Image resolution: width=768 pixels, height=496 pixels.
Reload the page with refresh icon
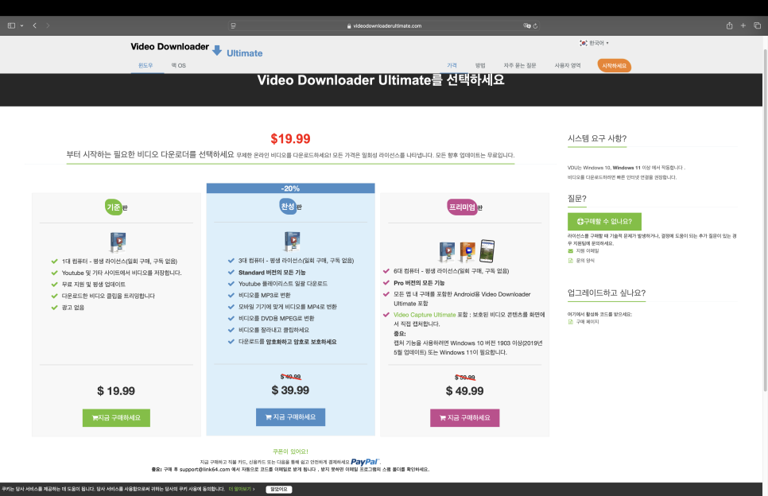[x=535, y=26]
